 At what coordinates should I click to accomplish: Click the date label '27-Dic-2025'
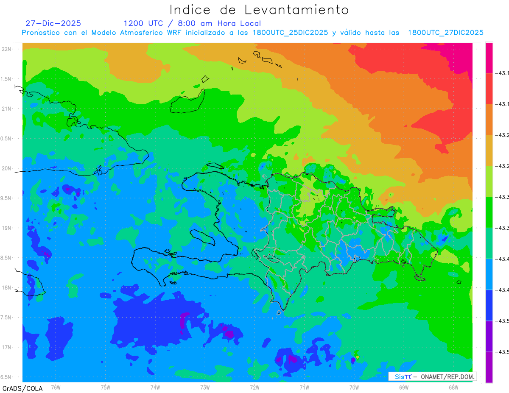pos(53,23)
